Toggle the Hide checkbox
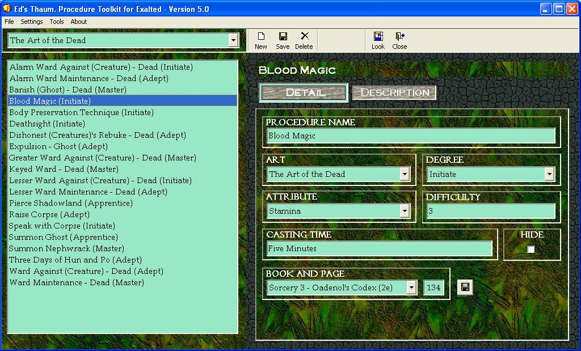The height and width of the screenshot is (351, 581). (531, 249)
